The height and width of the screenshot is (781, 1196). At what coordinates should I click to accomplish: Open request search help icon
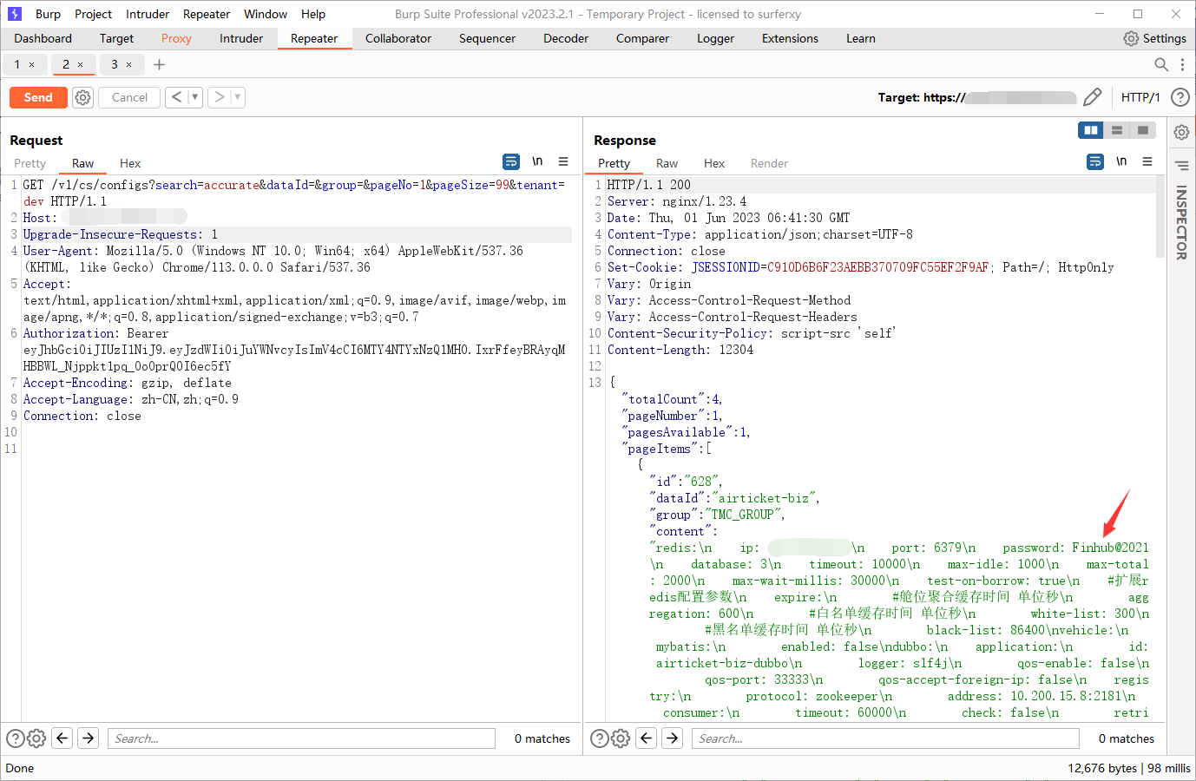pyautogui.click(x=16, y=738)
